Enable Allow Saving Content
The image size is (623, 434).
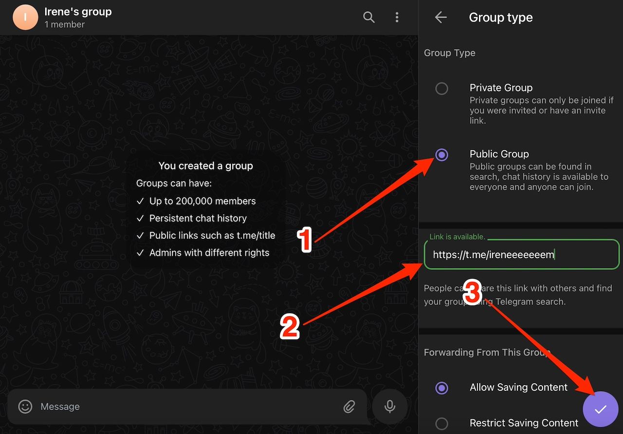pos(441,388)
